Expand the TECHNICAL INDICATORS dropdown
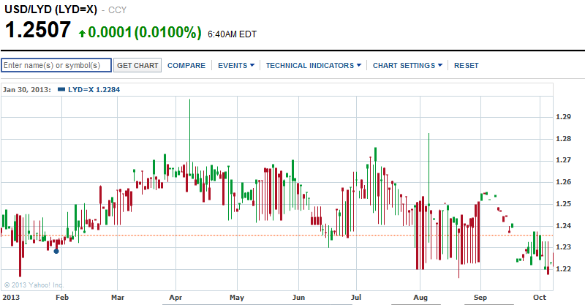The height and width of the screenshot is (305, 585). coord(314,66)
